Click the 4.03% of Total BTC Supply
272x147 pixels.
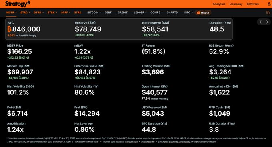point(22,35)
